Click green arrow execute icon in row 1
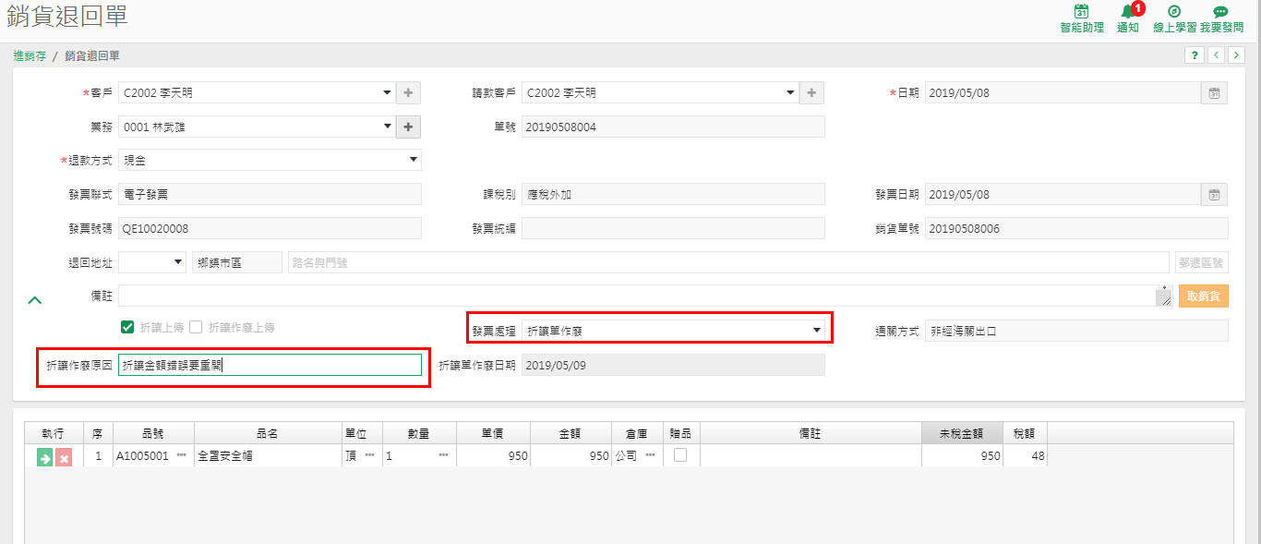Viewport: 1261px width, 544px height. coord(44,457)
